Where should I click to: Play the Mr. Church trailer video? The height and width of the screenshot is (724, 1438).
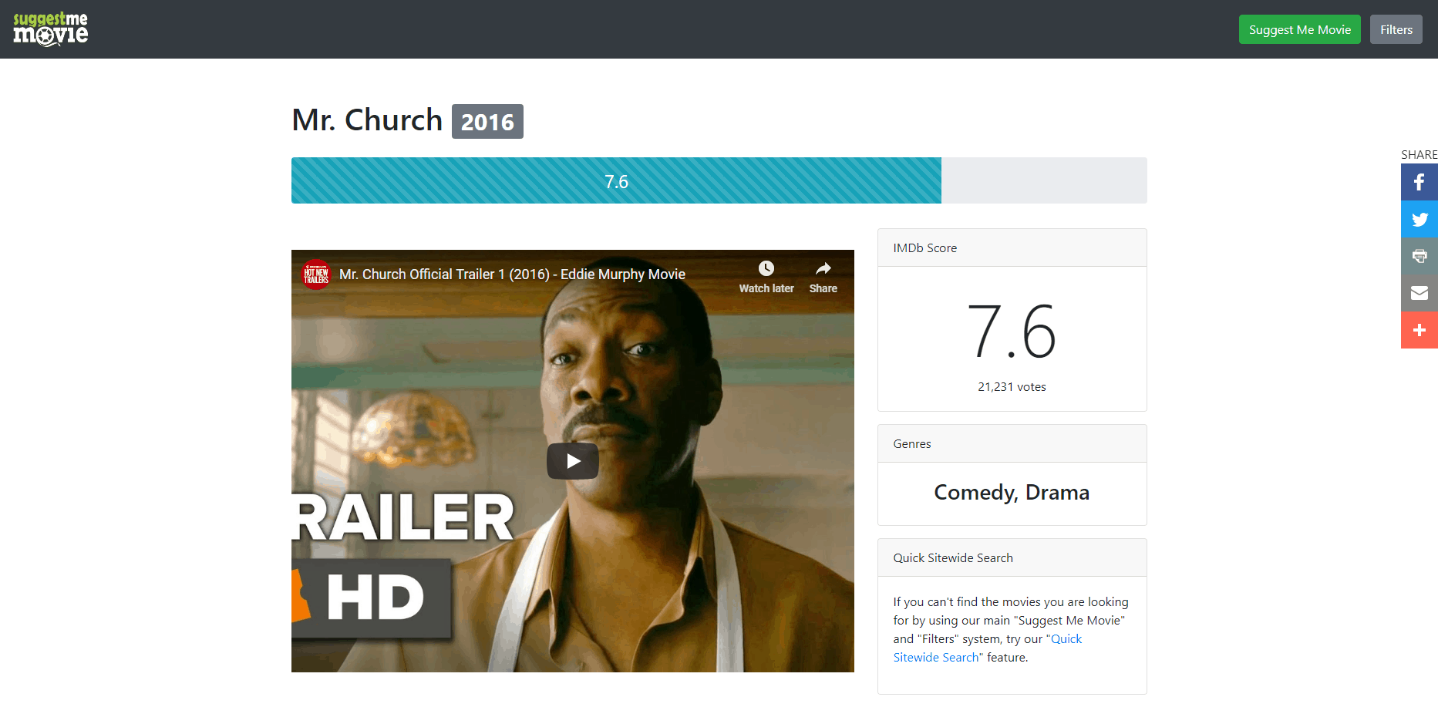pyautogui.click(x=572, y=461)
